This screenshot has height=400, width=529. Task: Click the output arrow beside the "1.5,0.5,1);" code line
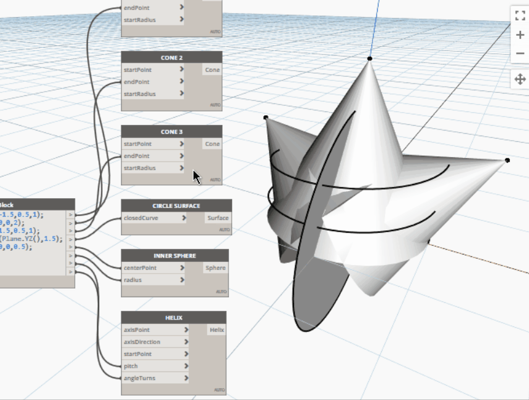(x=71, y=231)
